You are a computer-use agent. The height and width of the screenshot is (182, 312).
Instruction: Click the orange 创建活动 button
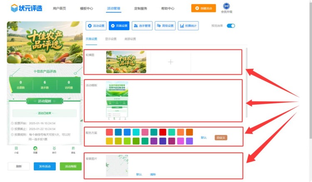203,8
